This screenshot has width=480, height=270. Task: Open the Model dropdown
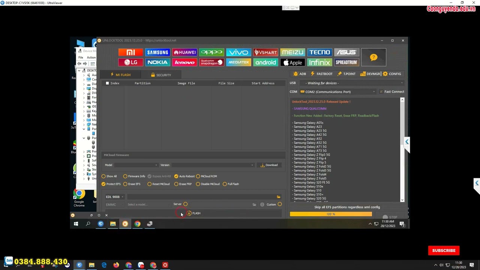click(136, 165)
